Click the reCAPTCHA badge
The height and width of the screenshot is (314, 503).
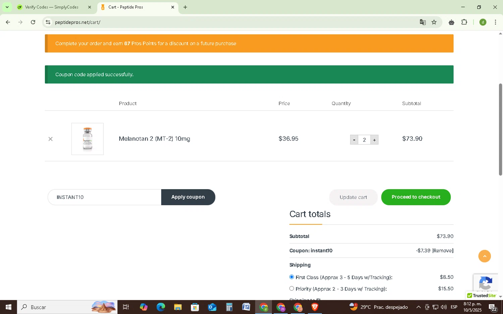[x=485, y=283]
